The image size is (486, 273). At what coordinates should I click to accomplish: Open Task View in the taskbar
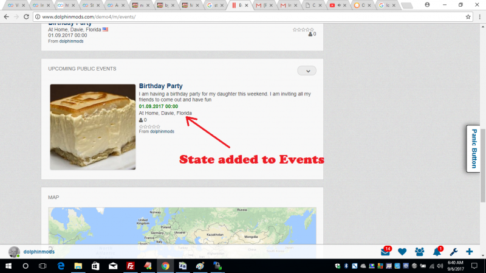[x=43, y=266]
